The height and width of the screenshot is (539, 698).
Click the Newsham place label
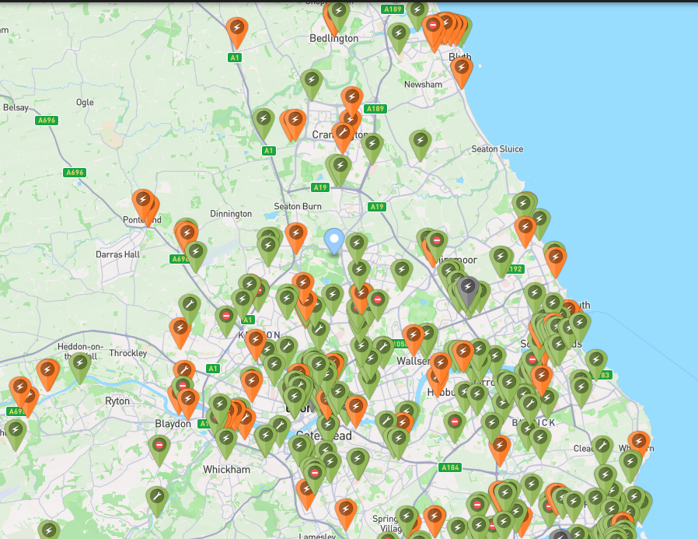point(424,84)
